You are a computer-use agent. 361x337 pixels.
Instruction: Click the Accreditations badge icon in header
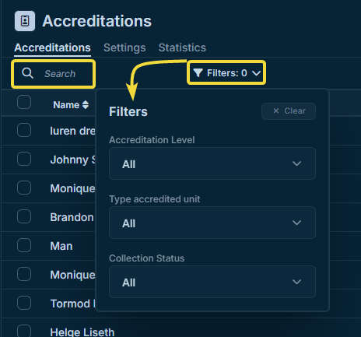[25, 21]
